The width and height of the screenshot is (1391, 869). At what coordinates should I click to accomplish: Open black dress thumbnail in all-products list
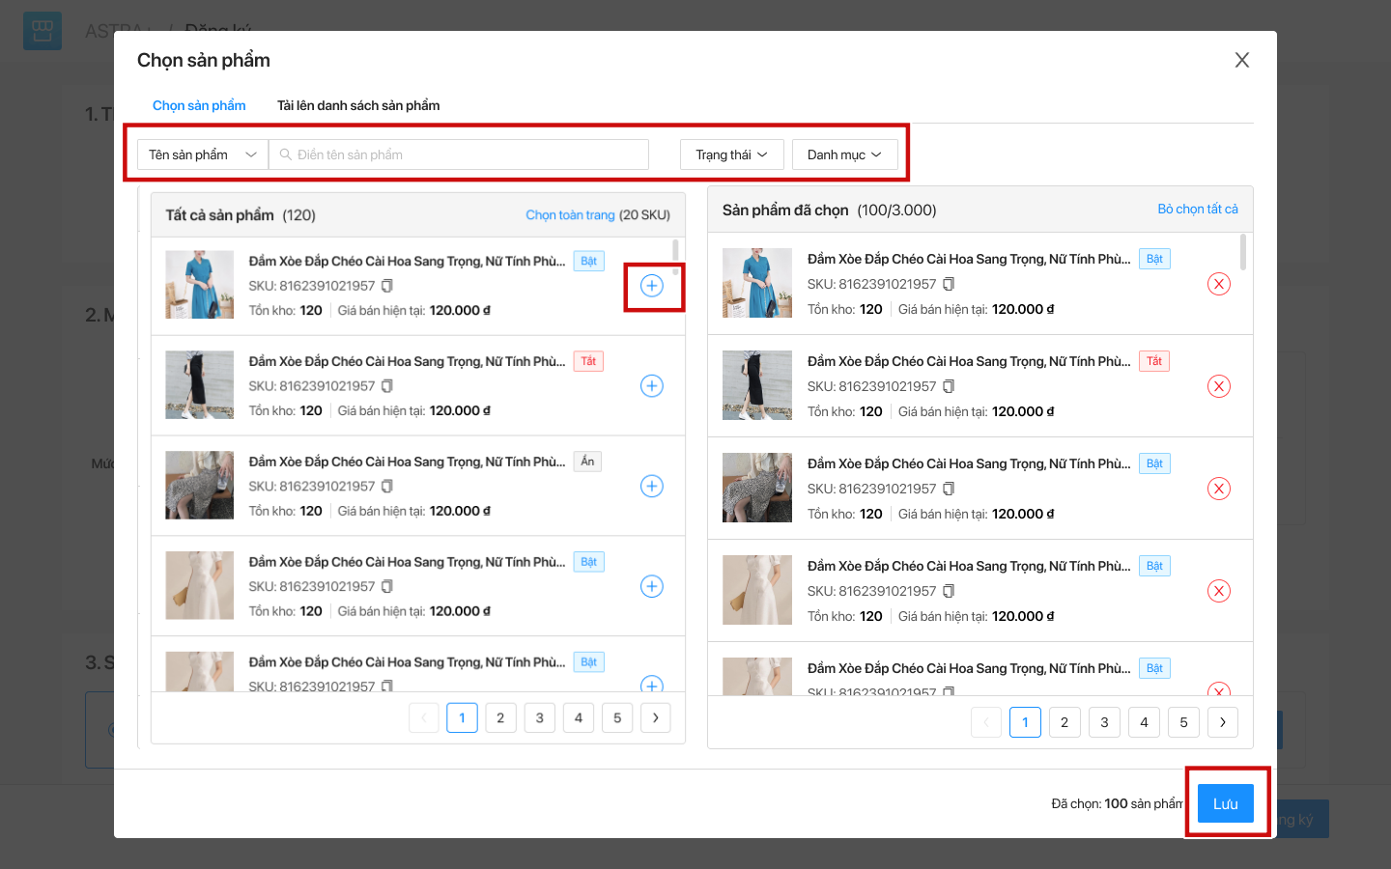pyautogui.click(x=200, y=385)
